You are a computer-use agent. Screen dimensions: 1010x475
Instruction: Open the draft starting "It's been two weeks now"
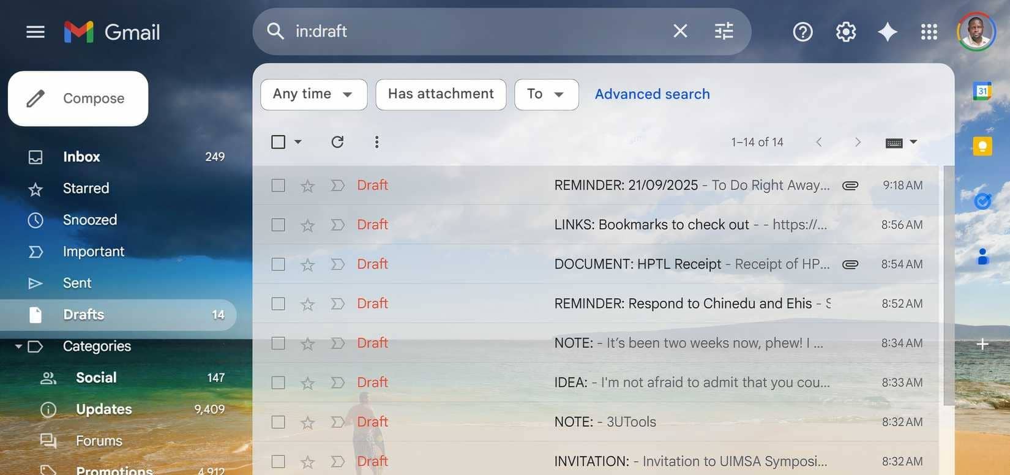596,343
